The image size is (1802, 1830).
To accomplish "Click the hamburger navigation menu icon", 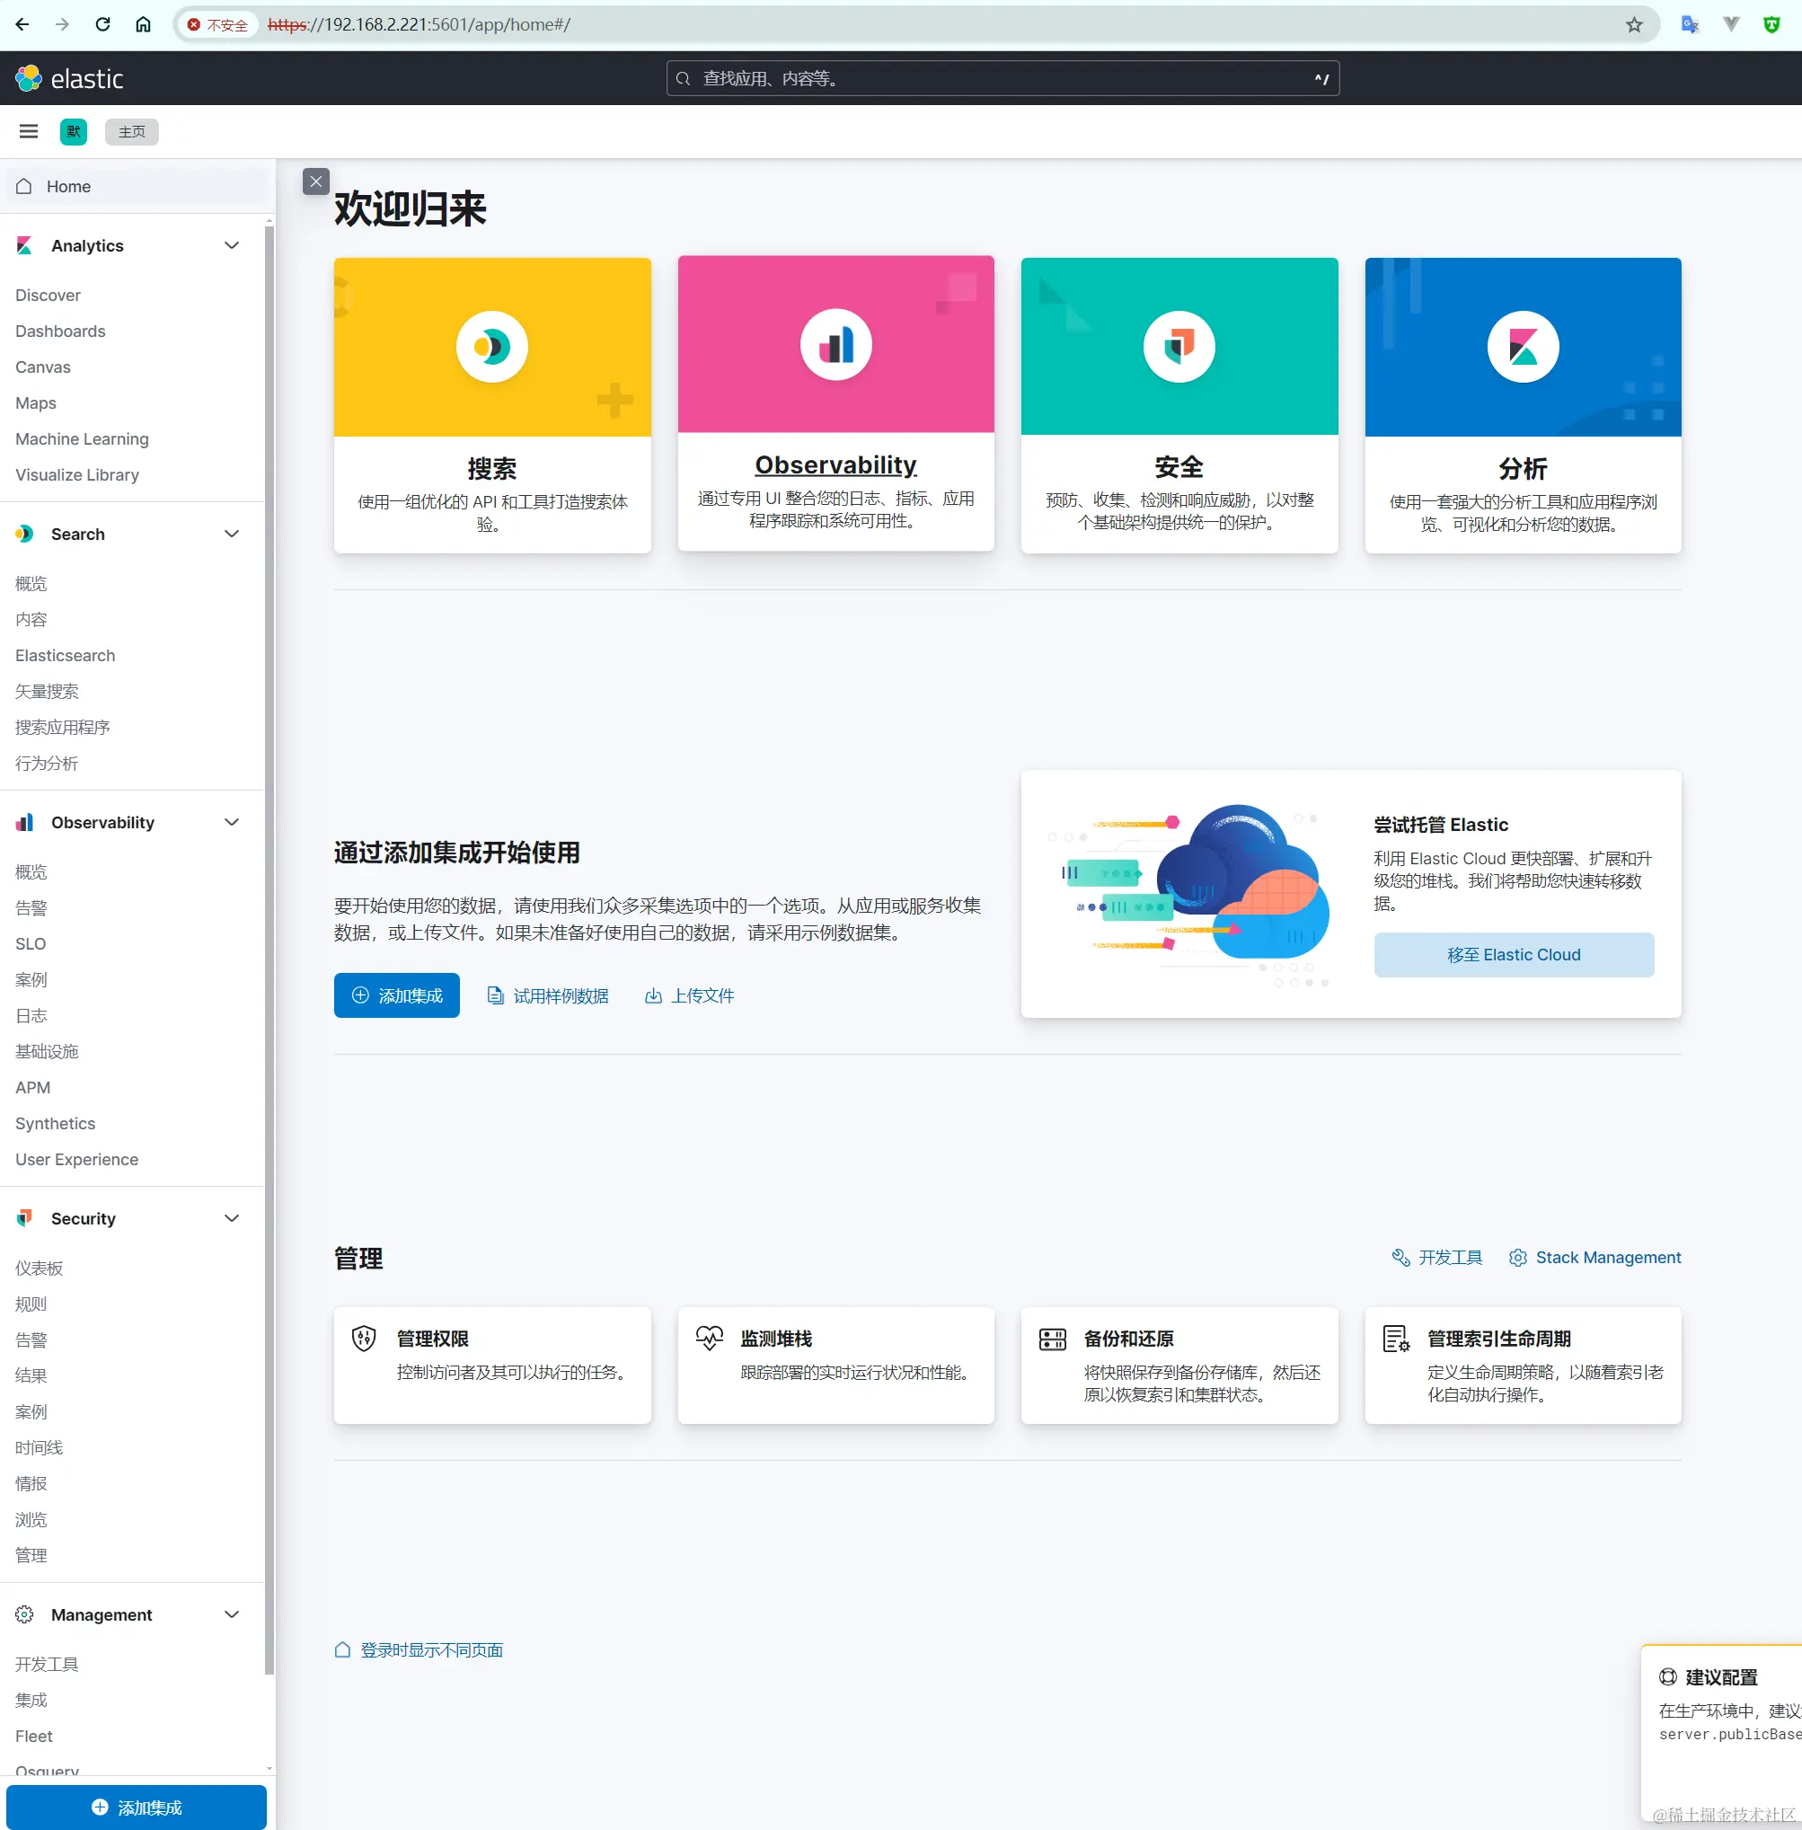I will [29, 131].
